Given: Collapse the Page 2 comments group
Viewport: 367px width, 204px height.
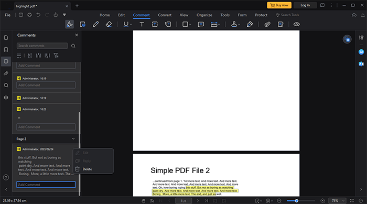Looking at the screenshot, I should click(73, 139).
